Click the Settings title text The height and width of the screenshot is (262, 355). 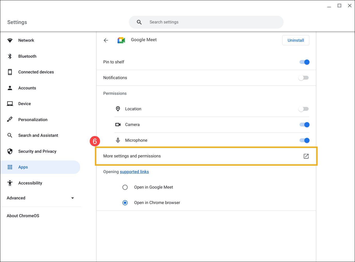click(17, 22)
